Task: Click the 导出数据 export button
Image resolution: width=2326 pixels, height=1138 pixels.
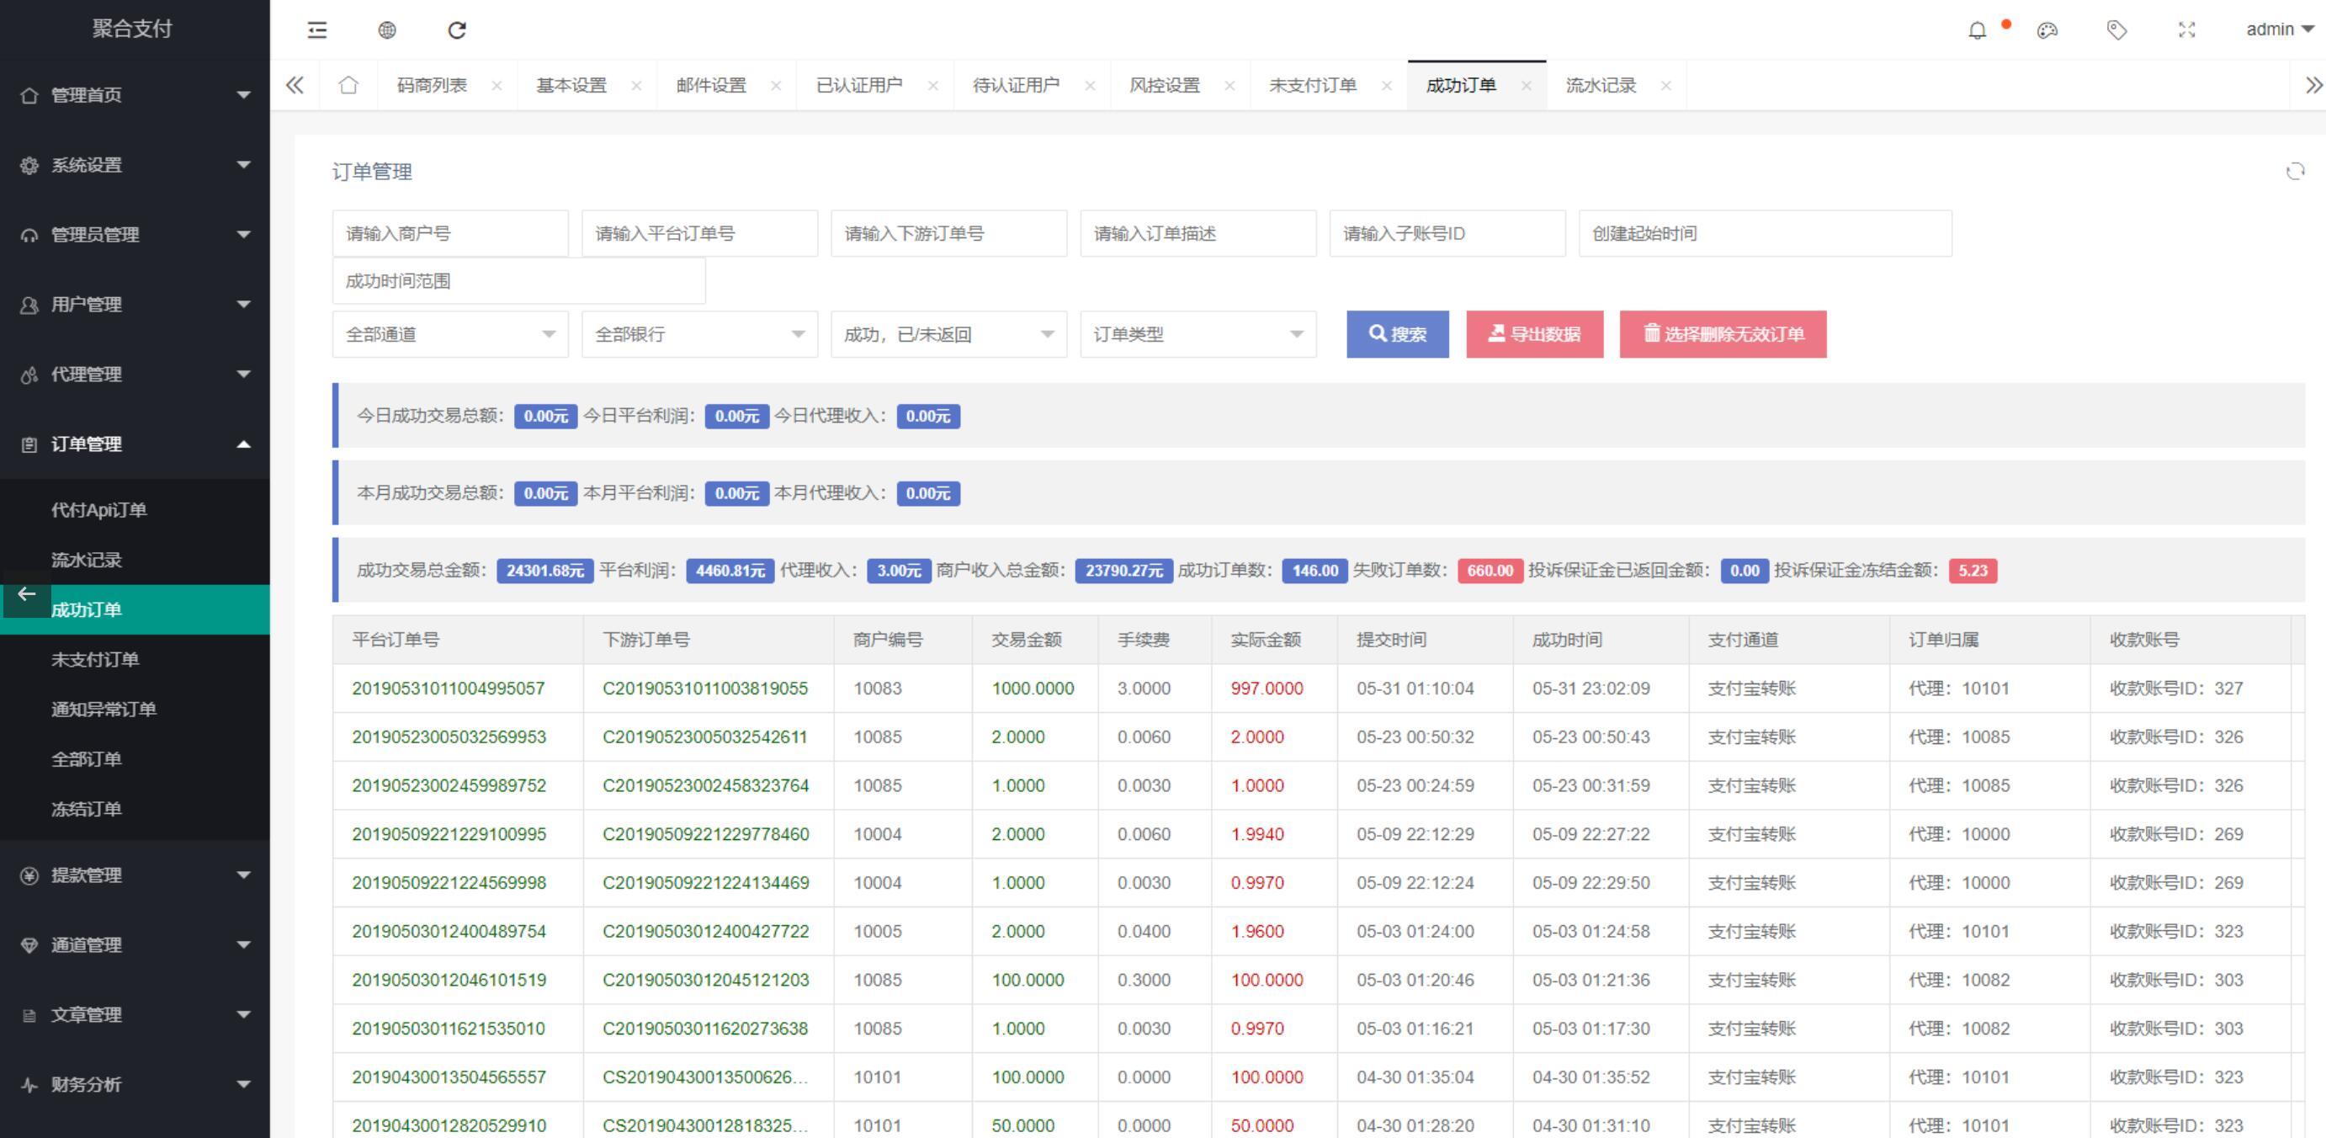Action: (1534, 334)
